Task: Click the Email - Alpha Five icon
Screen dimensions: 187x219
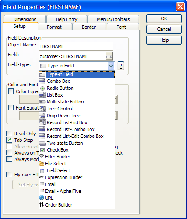Action: point(42,191)
